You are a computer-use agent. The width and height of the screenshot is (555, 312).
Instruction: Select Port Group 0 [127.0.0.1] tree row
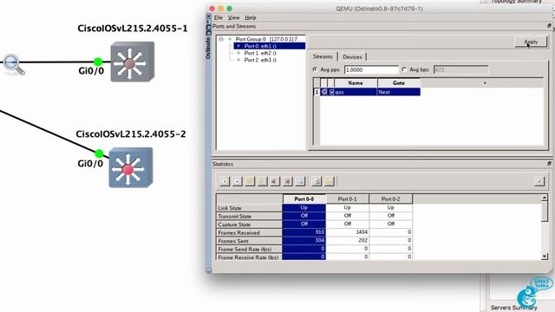click(x=266, y=39)
